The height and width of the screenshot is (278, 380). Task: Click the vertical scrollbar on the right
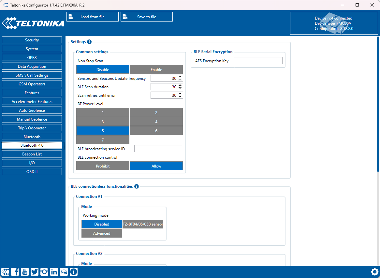point(378,104)
